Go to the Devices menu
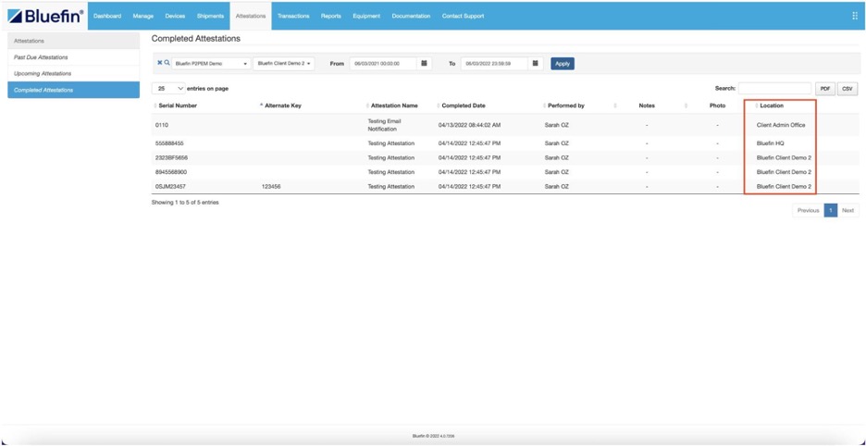 [x=175, y=16]
